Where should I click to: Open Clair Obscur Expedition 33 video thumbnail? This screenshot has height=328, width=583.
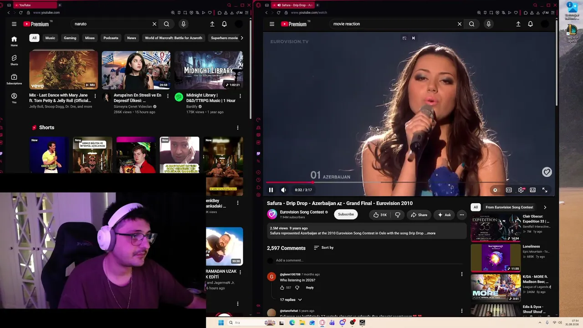tap(496, 227)
